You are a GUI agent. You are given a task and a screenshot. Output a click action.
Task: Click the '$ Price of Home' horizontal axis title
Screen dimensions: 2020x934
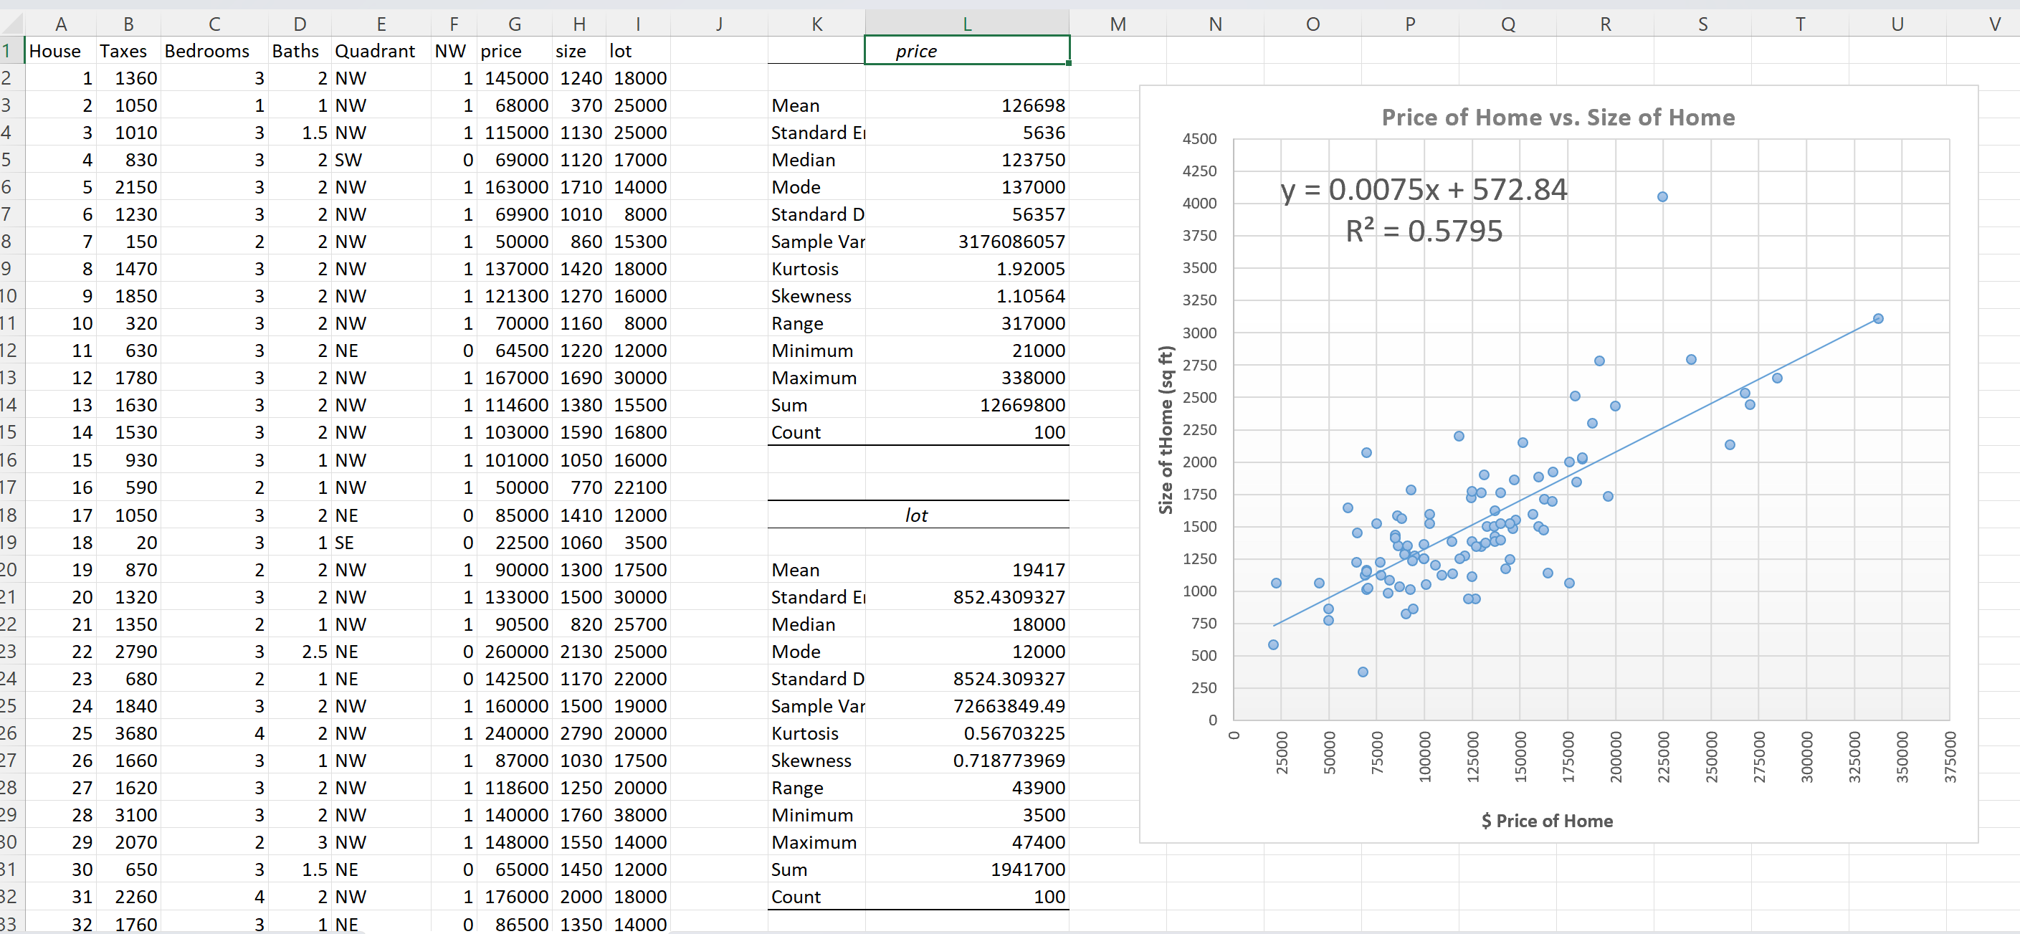click(x=1546, y=821)
